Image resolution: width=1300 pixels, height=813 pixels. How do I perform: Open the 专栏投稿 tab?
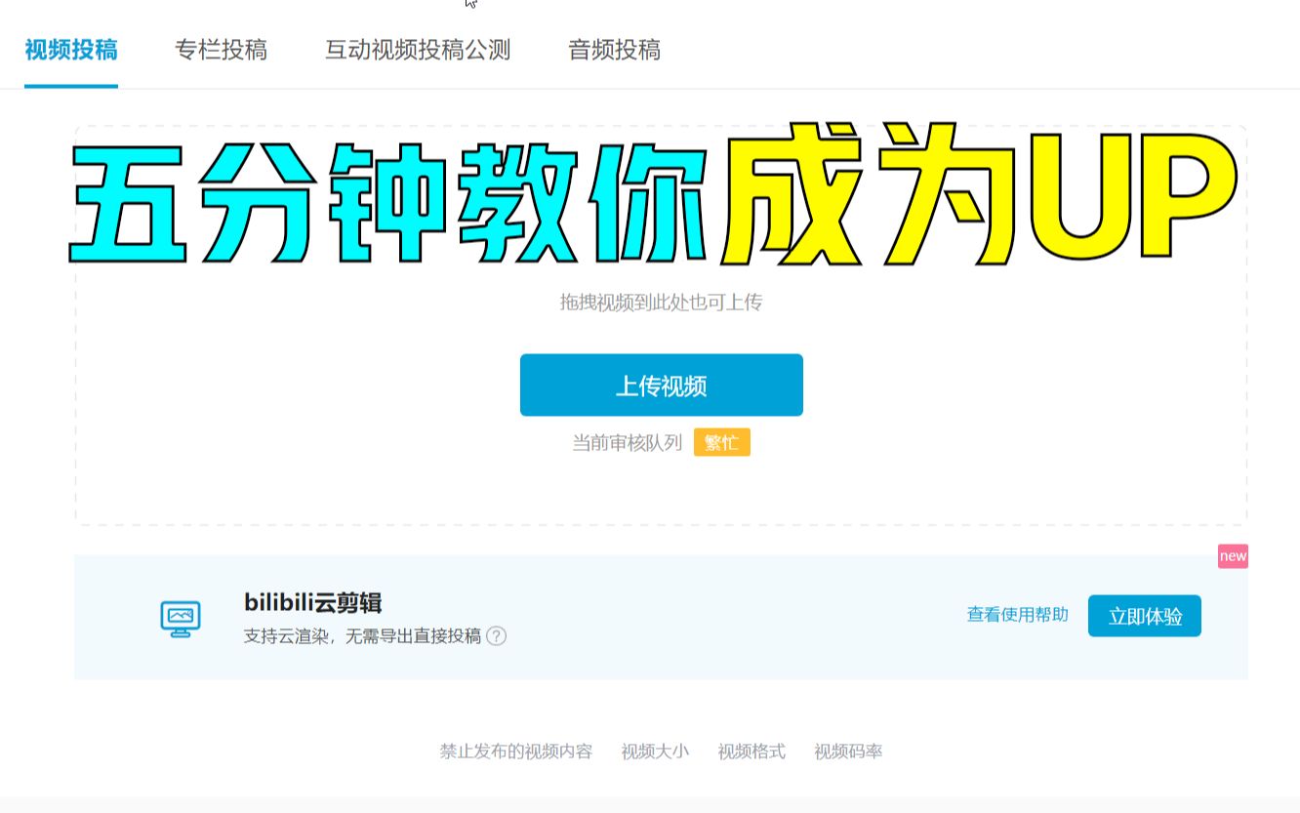pyautogui.click(x=222, y=50)
